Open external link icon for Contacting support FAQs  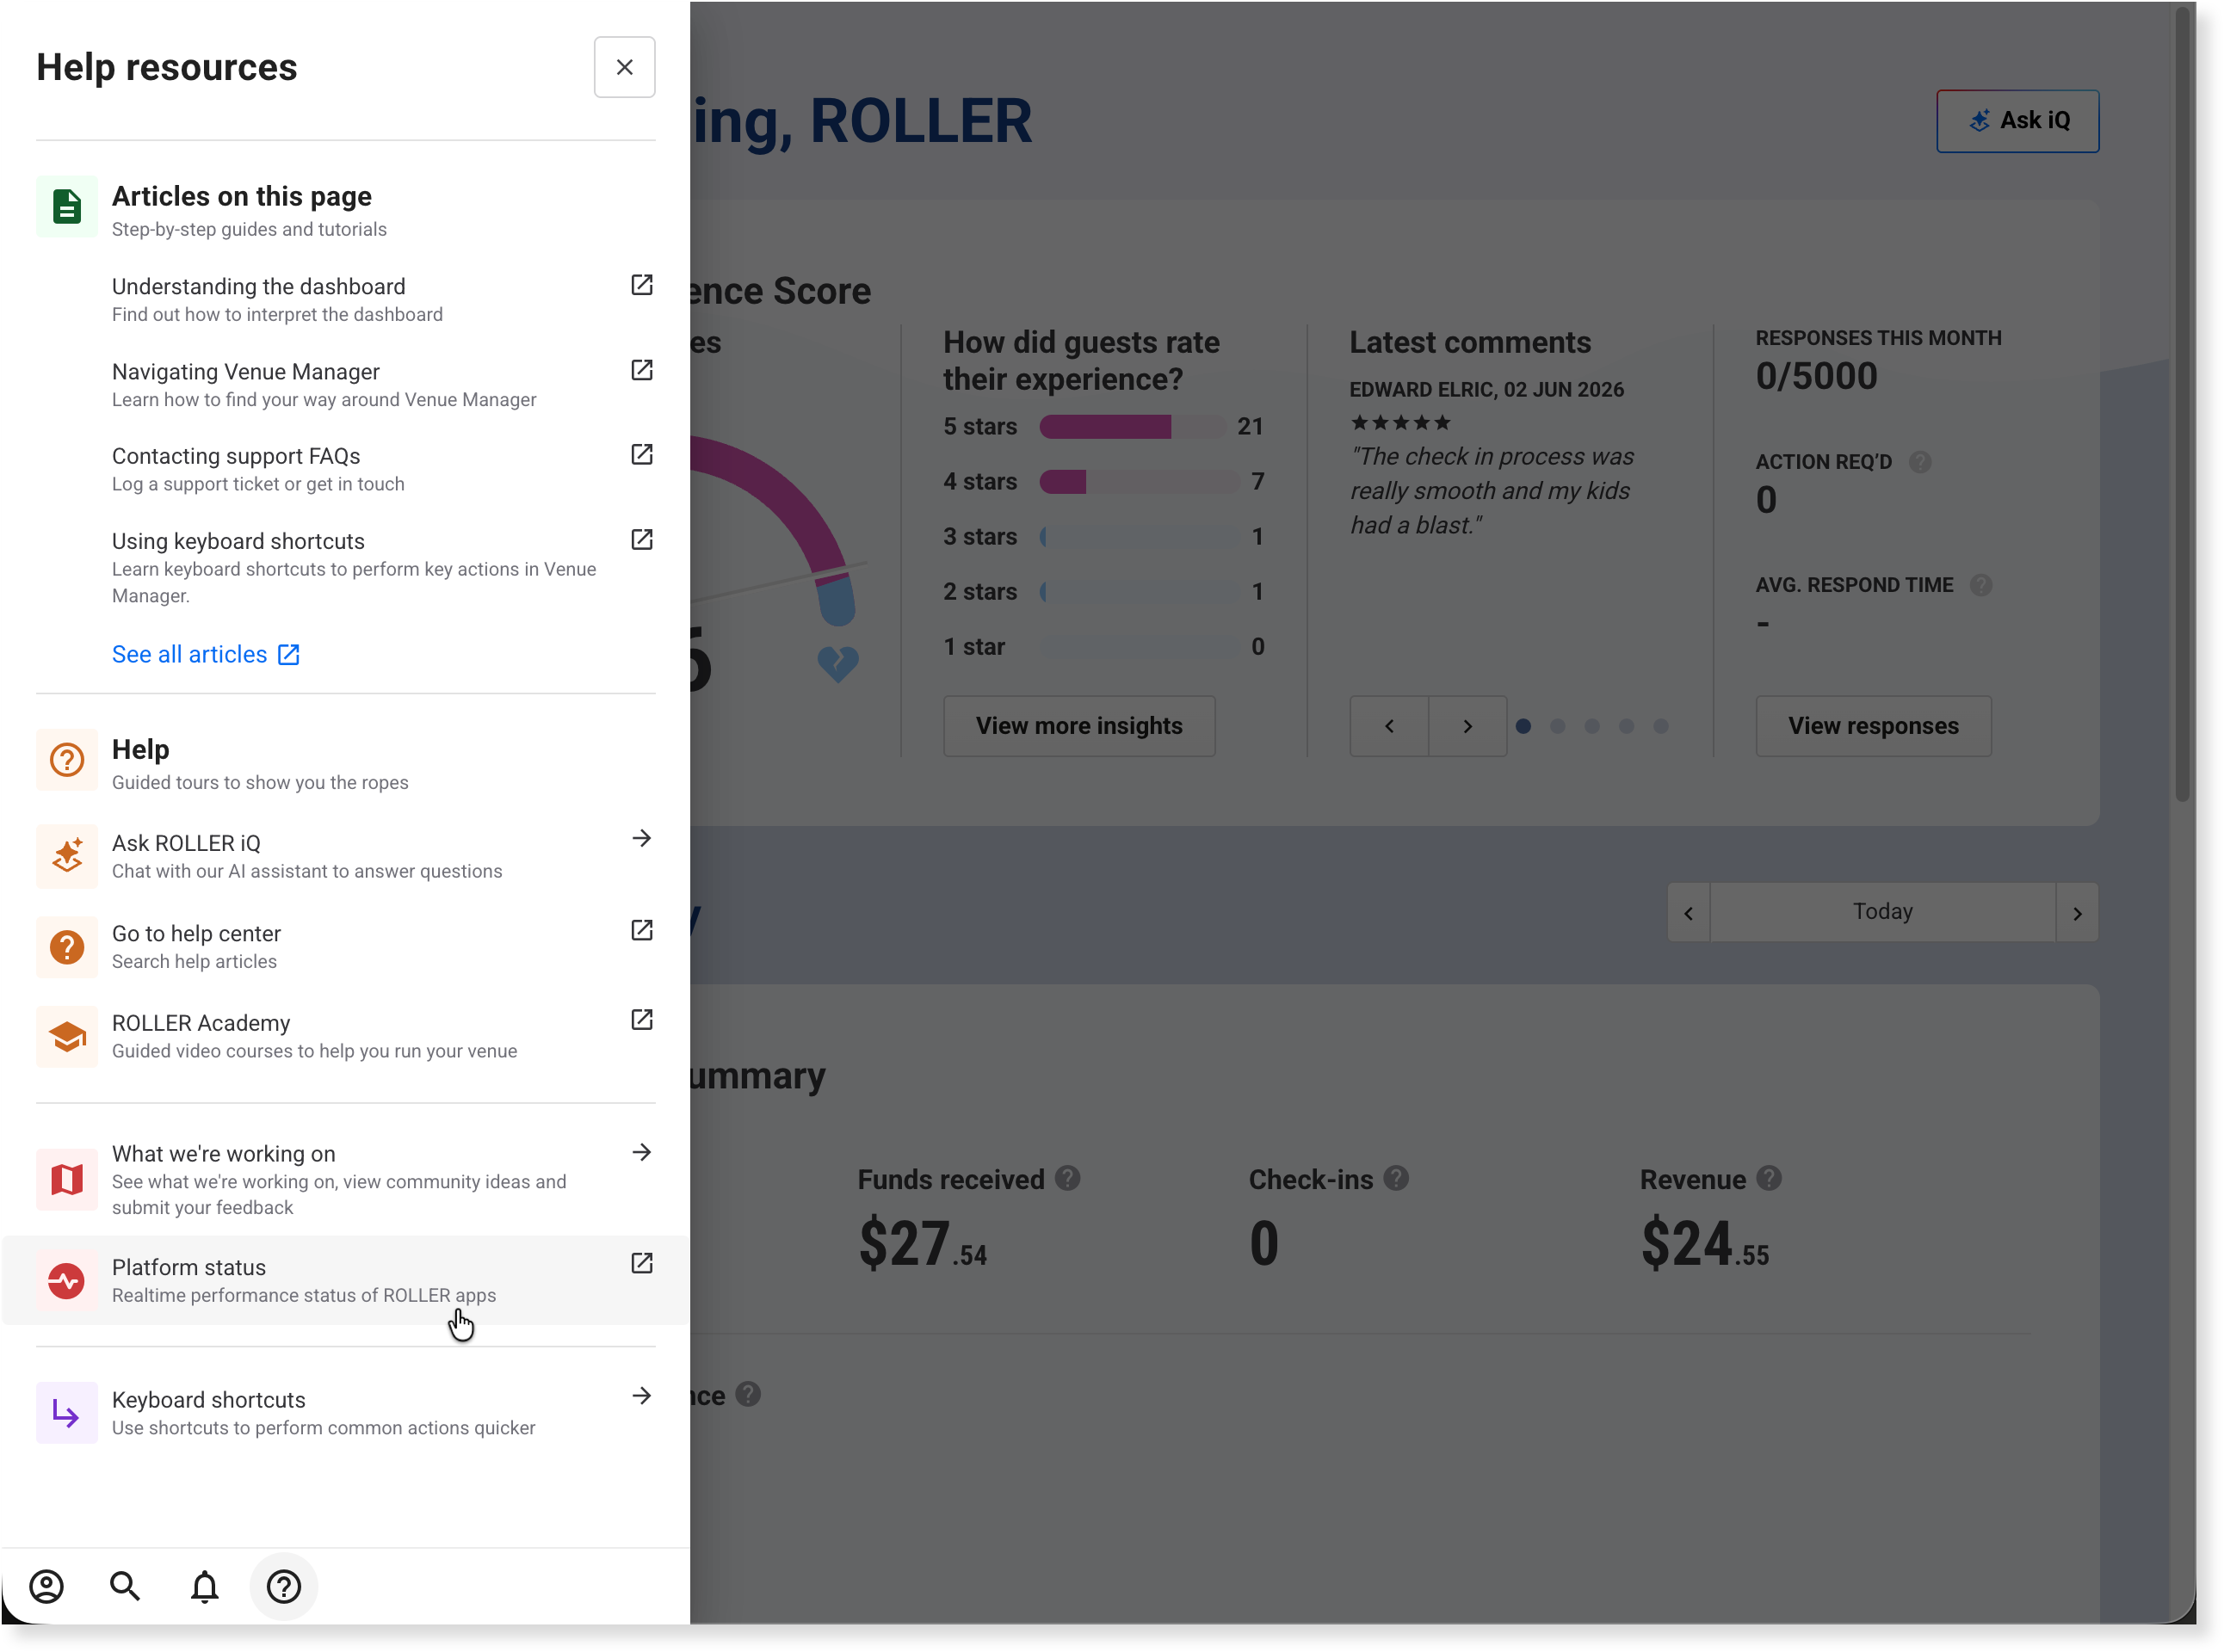[x=641, y=455]
